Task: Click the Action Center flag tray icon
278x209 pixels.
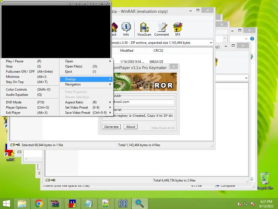Action: (252, 204)
